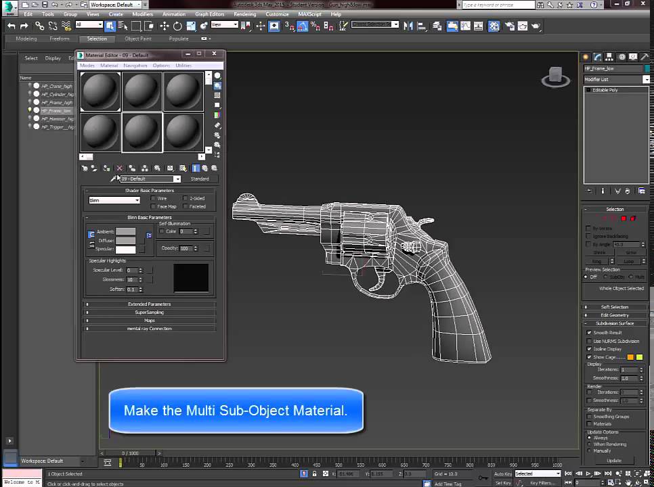Enable the 2-Sided checkbox
This screenshot has height=487, width=654.
click(x=185, y=198)
